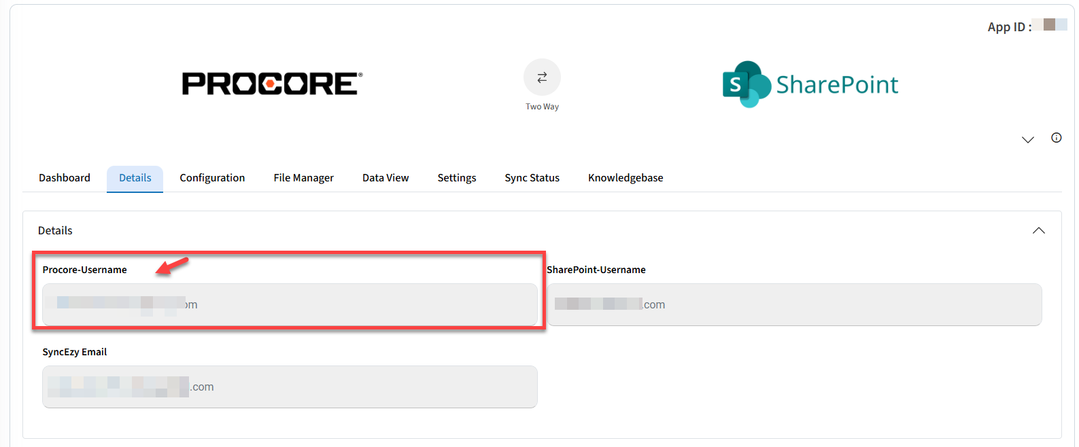Open the info icon at top right
The image size is (1079, 447).
[x=1056, y=138]
